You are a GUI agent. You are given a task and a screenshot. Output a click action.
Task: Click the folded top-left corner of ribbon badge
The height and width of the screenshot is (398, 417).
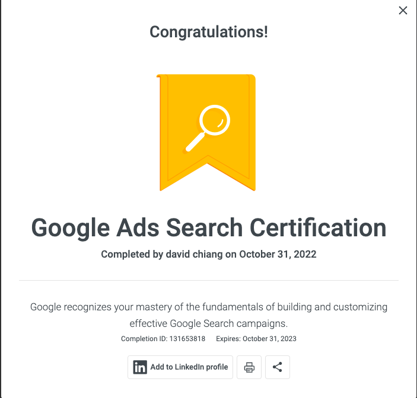[x=159, y=76]
